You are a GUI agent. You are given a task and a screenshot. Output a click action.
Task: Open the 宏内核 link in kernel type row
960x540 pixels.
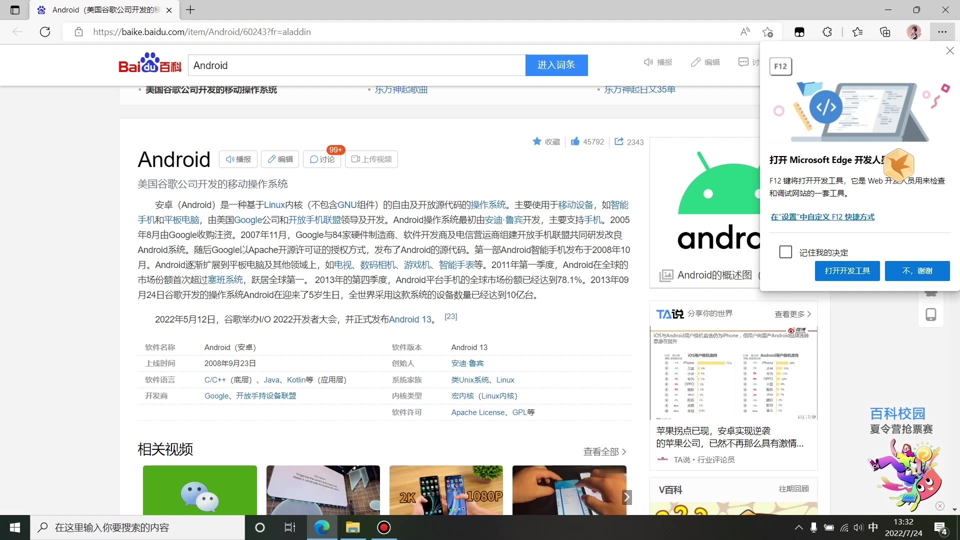[462, 396]
